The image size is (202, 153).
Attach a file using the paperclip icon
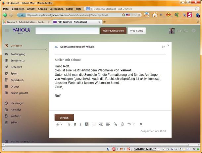point(58,124)
